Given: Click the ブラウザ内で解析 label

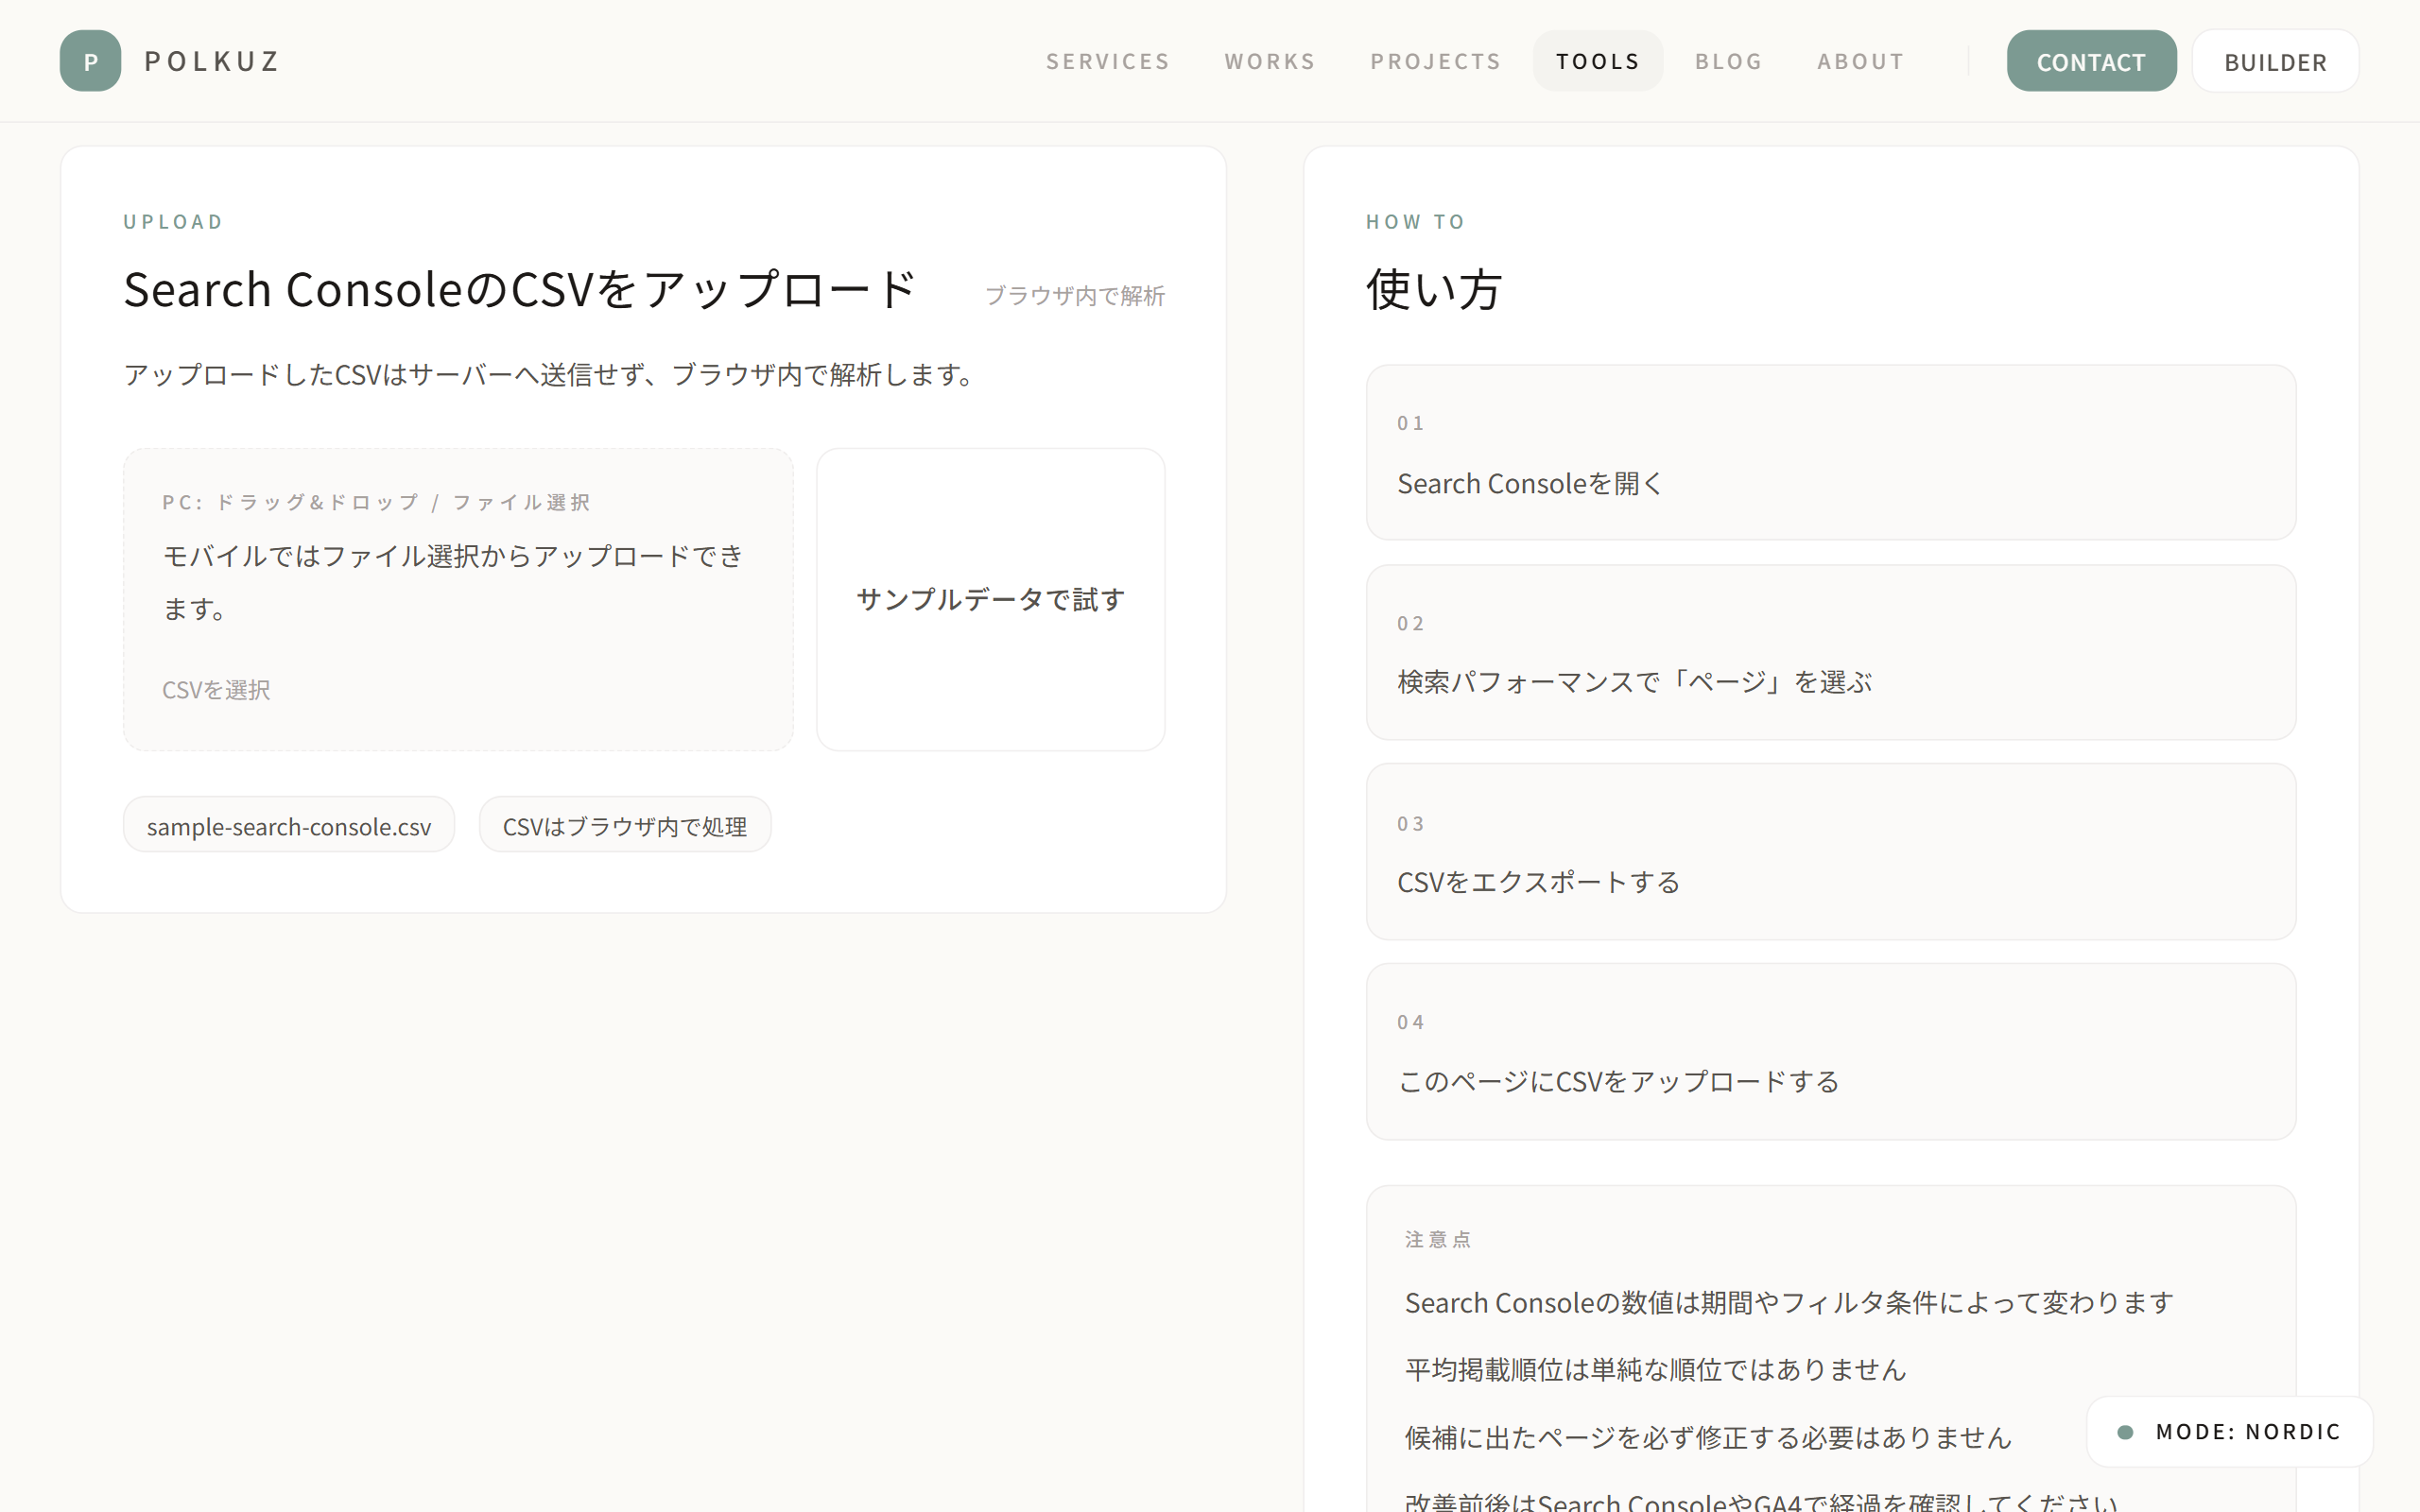Looking at the screenshot, I should (1075, 295).
